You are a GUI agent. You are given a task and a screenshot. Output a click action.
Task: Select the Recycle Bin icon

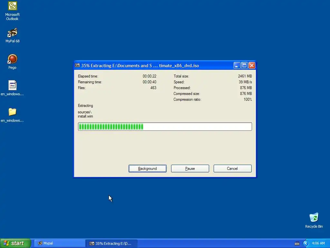pos(314,220)
